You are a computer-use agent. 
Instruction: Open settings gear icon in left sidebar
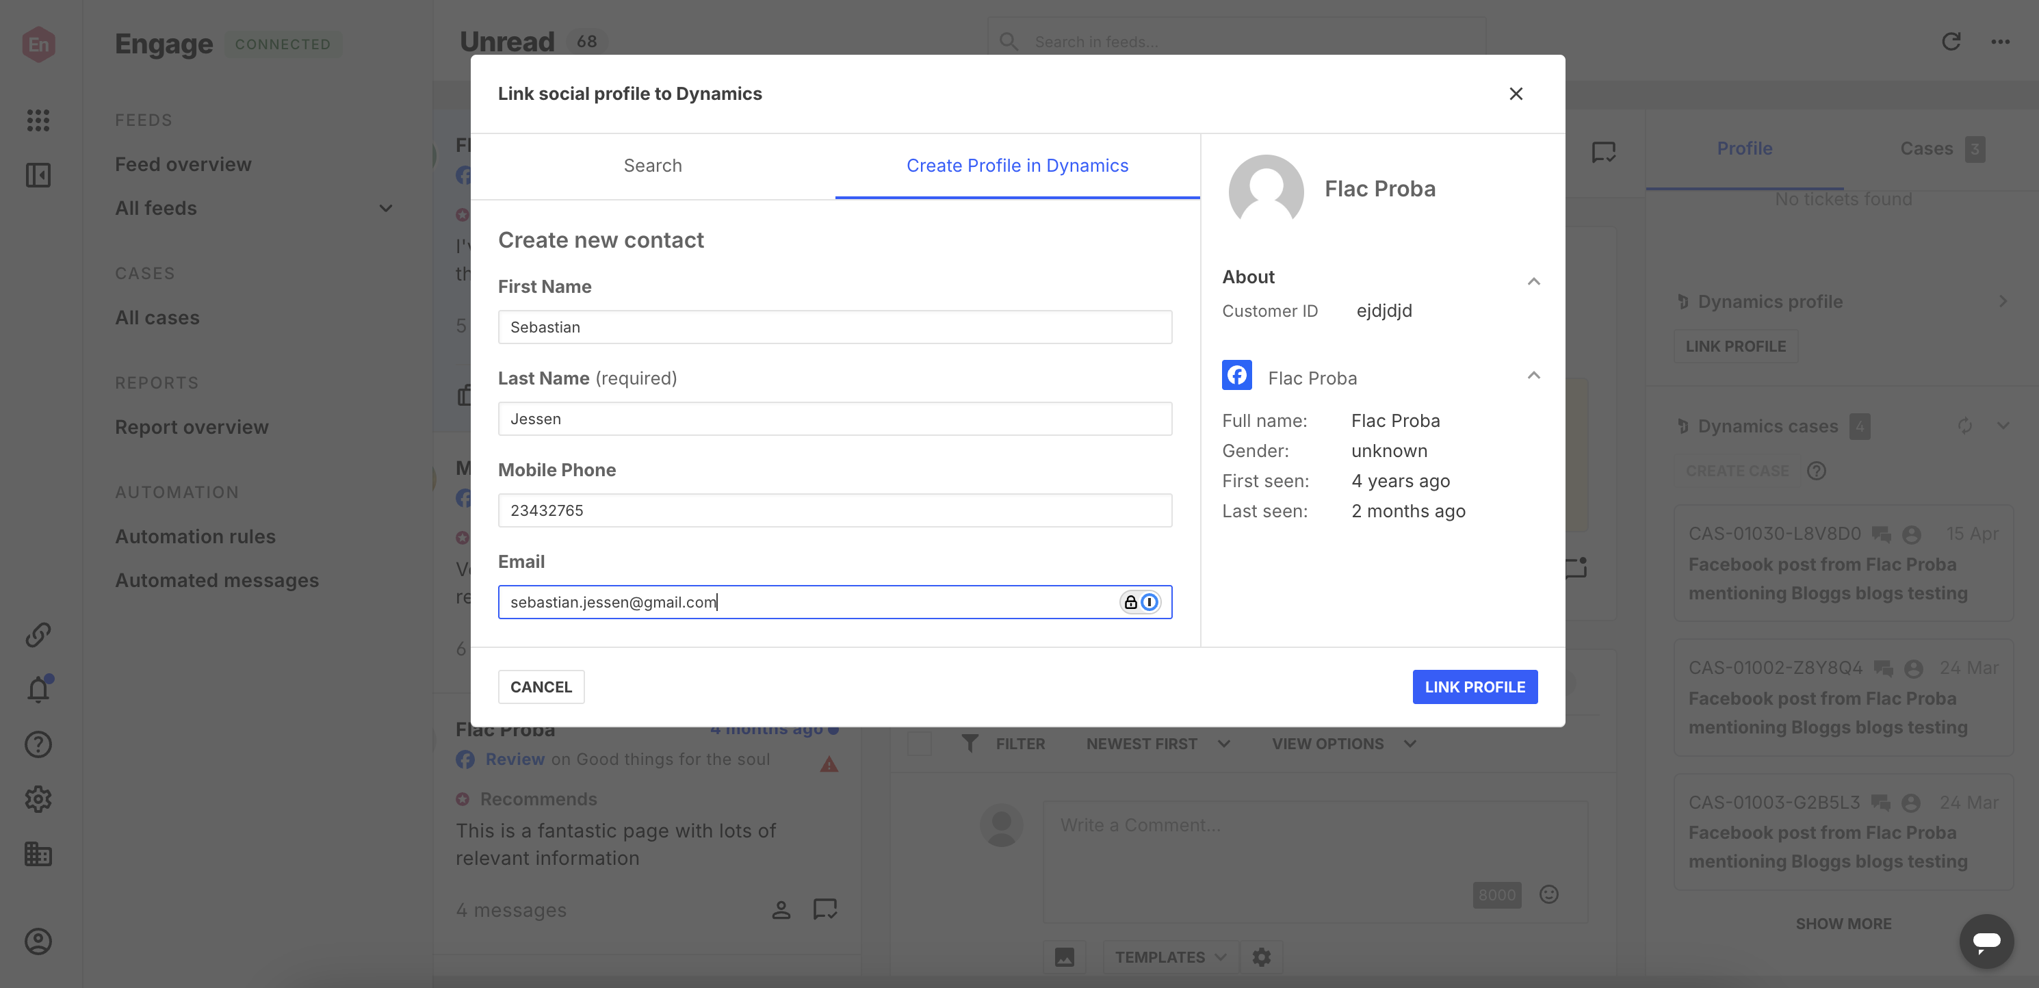pos(38,798)
